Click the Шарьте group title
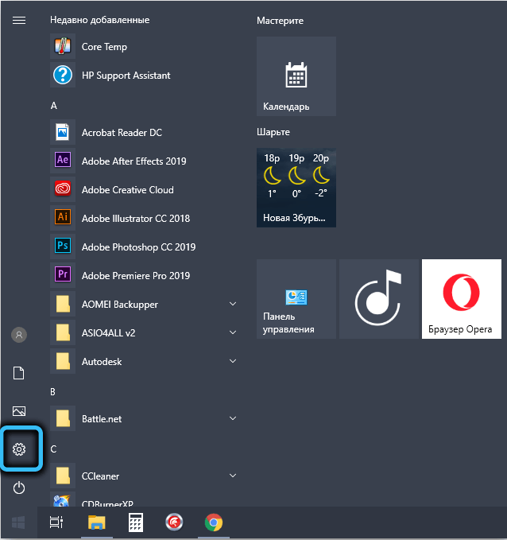The height and width of the screenshot is (540, 507). click(273, 132)
